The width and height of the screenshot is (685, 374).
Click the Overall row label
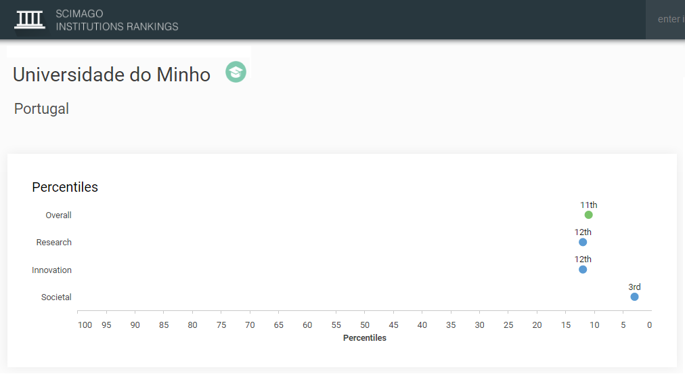[58, 215]
